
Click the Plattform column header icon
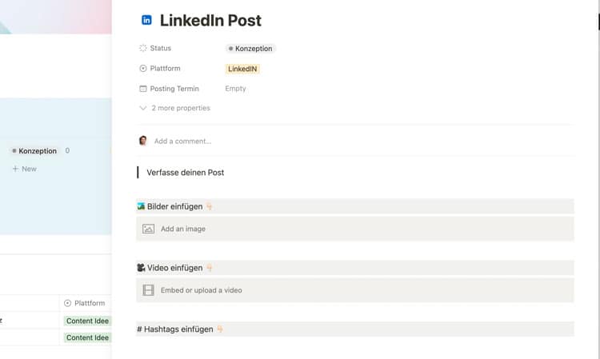pyautogui.click(x=67, y=303)
